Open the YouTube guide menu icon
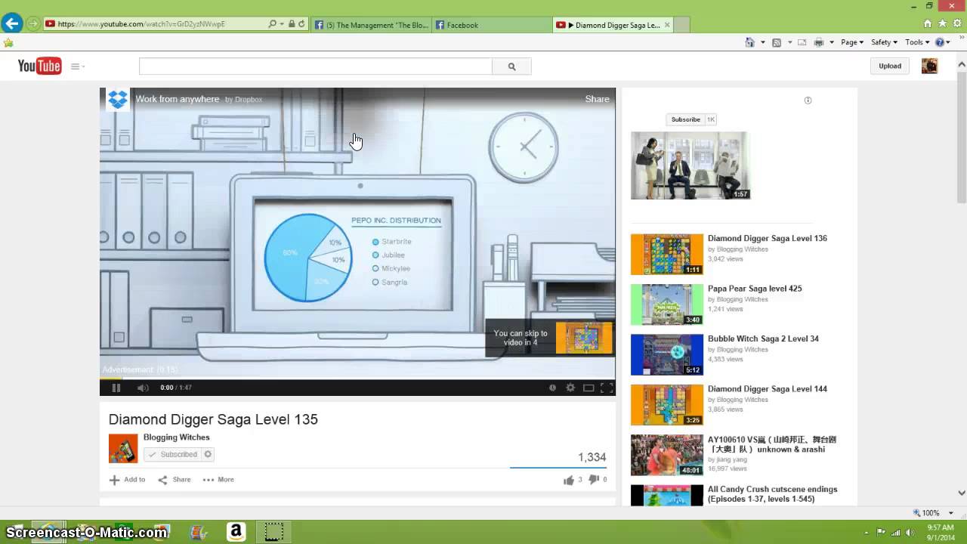Image resolution: width=967 pixels, height=544 pixels. click(77, 66)
